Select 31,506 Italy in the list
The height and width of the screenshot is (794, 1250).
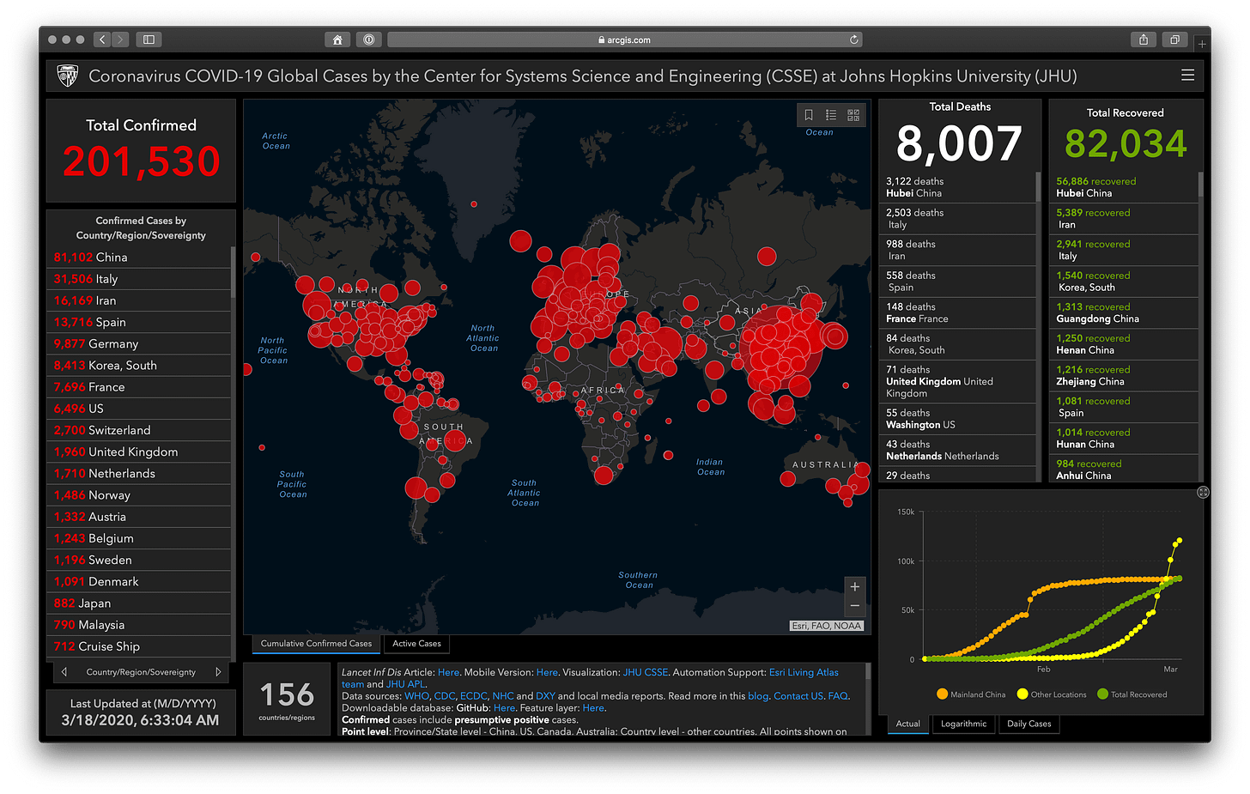(138, 279)
